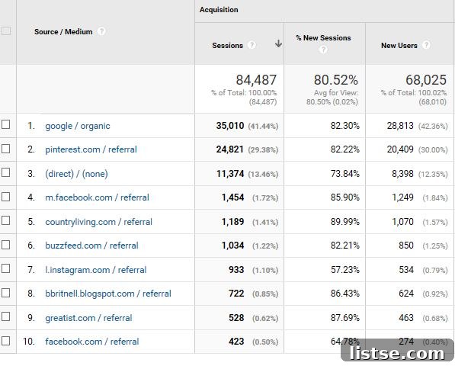Toggle the select-all checkbox in header

[6, 30]
